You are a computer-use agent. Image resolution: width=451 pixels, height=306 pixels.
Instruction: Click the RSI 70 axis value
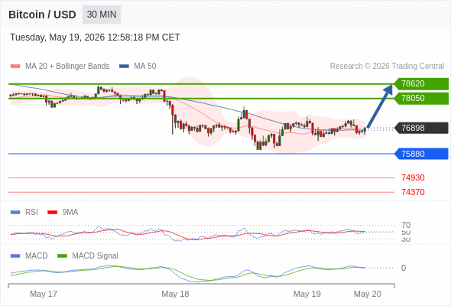[406, 225]
